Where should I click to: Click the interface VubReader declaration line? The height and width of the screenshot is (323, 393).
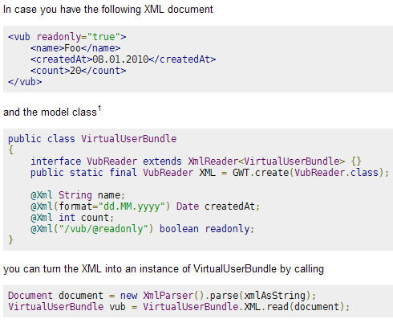coord(196,161)
